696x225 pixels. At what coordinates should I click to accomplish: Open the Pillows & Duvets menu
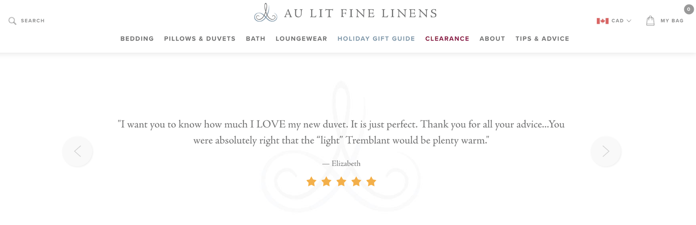coord(200,39)
